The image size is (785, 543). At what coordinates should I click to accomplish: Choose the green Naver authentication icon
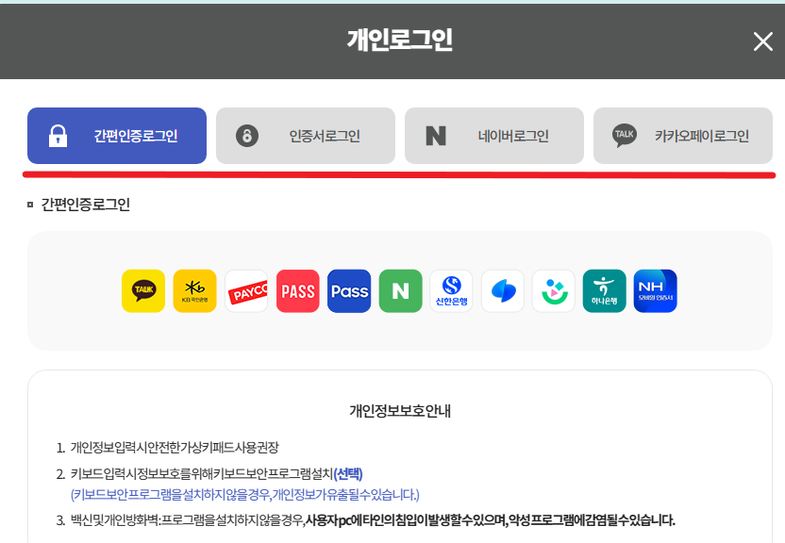[400, 291]
